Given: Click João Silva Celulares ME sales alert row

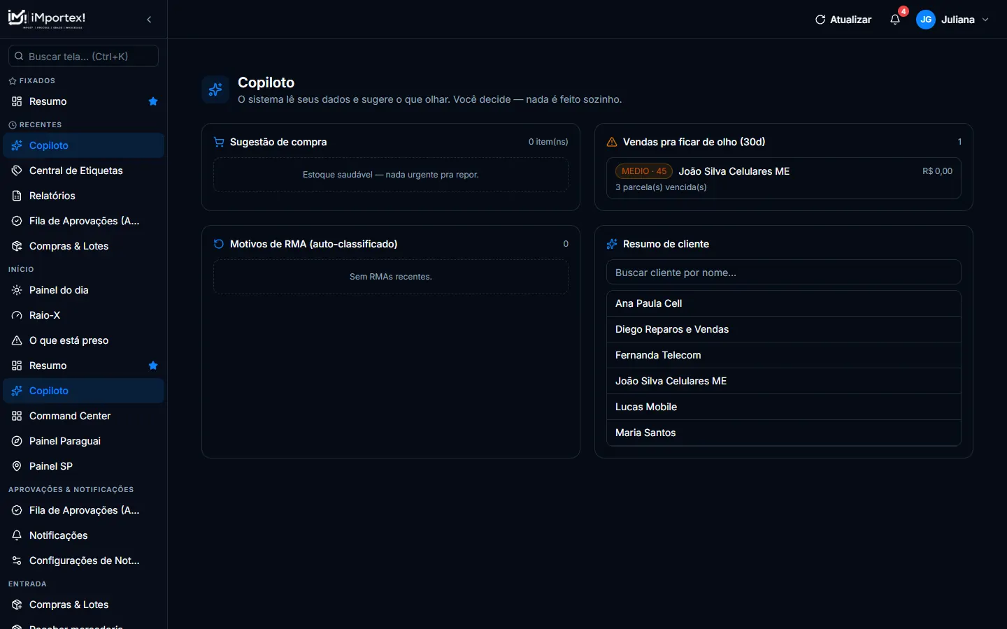Looking at the screenshot, I should [783, 178].
